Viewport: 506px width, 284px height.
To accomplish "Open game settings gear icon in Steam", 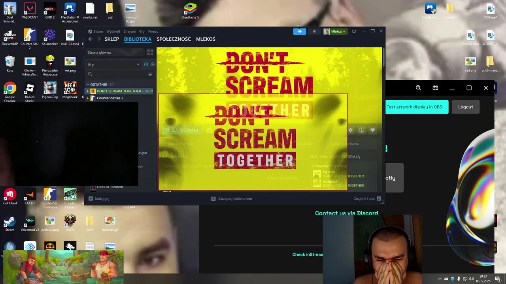I will click(350, 130).
